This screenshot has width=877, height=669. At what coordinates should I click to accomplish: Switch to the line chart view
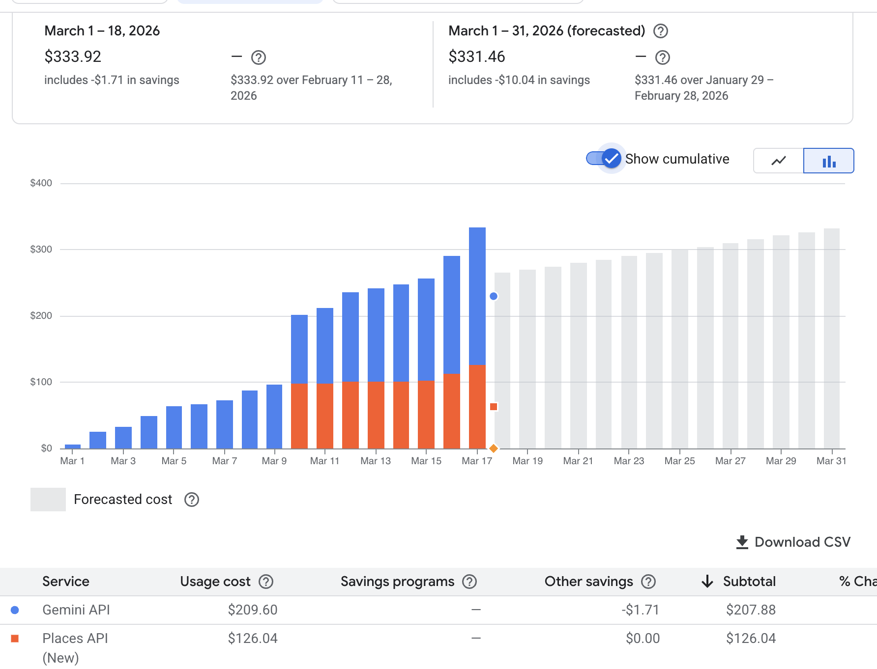[778, 160]
